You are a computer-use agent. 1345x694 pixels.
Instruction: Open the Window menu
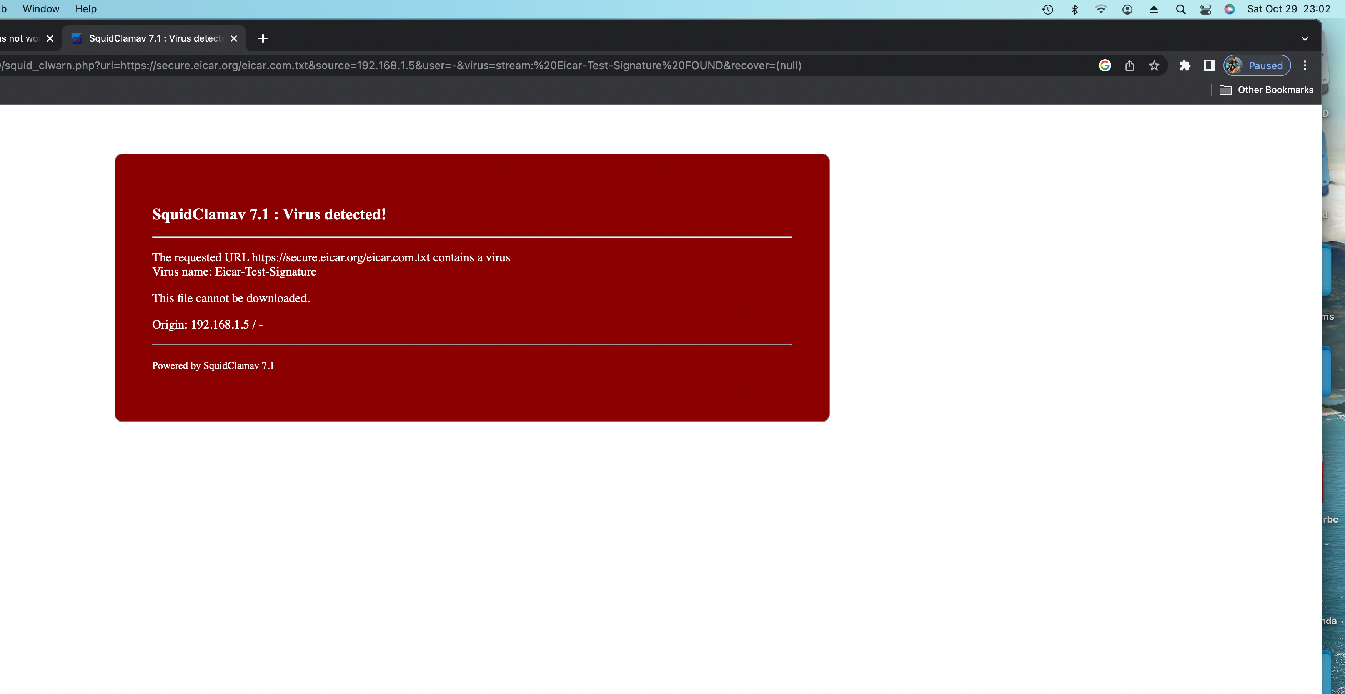(x=41, y=9)
